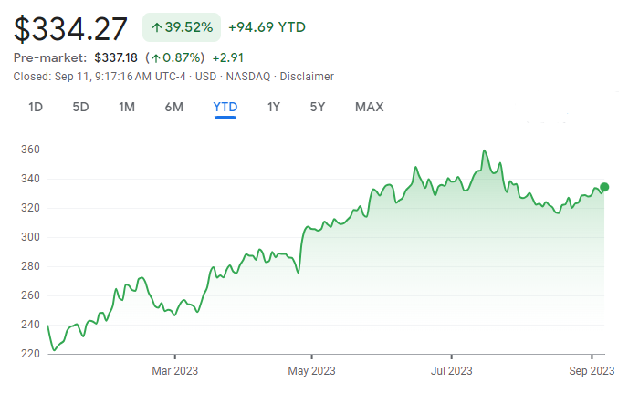
Task: Open the Disclaimer link
Action: (307, 77)
